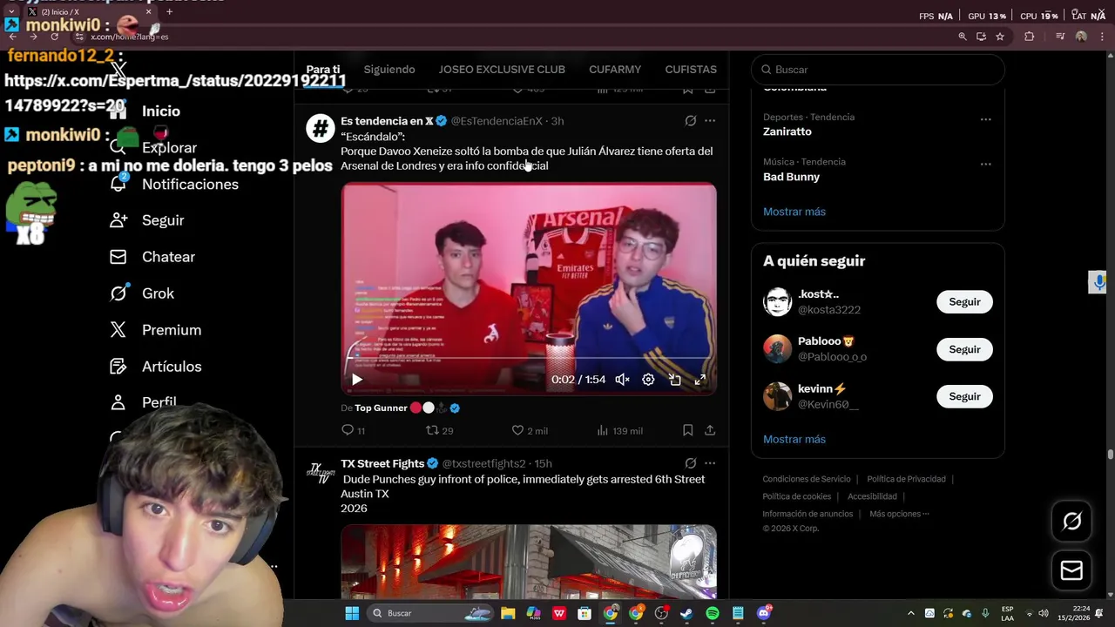Open Spotify from the taskbar
Image resolution: width=1115 pixels, height=627 pixels.
coord(713,613)
